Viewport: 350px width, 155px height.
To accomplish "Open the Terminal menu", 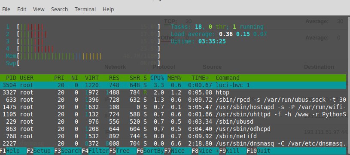I will [x=85, y=9].
